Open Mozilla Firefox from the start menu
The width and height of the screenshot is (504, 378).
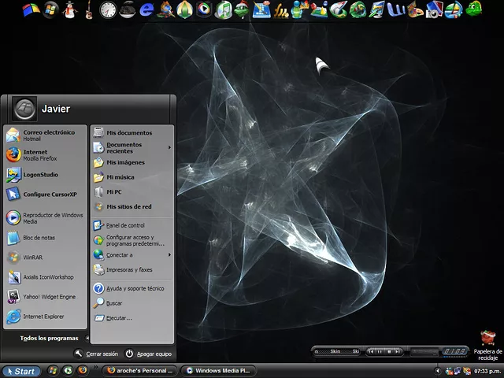pos(35,155)
